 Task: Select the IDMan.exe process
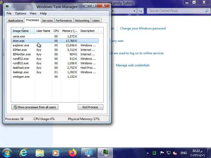(55, 50)
